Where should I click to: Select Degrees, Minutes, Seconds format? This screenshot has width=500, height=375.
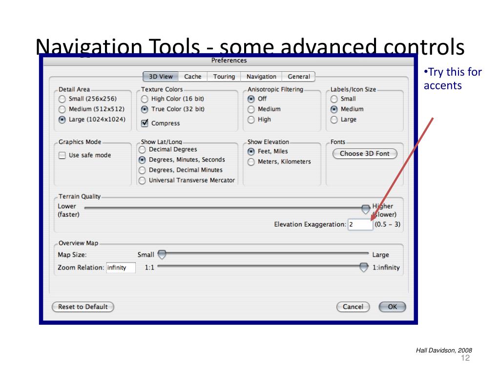pos(142,160)
